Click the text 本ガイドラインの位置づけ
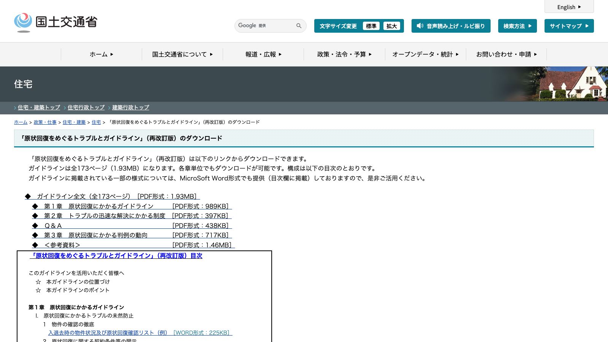This screenshot has width=608, height=342. (x=78, y=282)
